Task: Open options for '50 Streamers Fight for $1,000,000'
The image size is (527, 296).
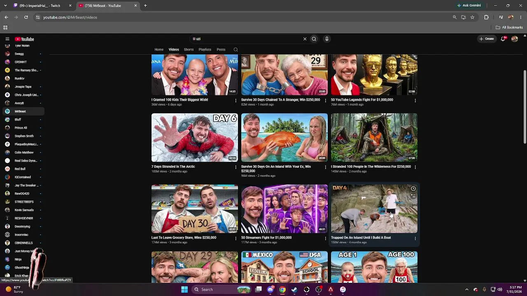Action: [x=326, y=238]
